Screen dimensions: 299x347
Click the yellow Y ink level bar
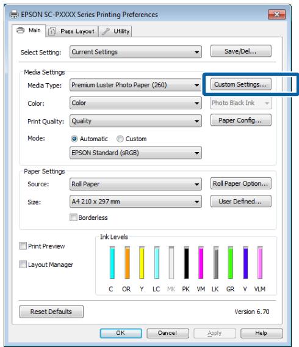pyautogui.click(x=142, y=263)
